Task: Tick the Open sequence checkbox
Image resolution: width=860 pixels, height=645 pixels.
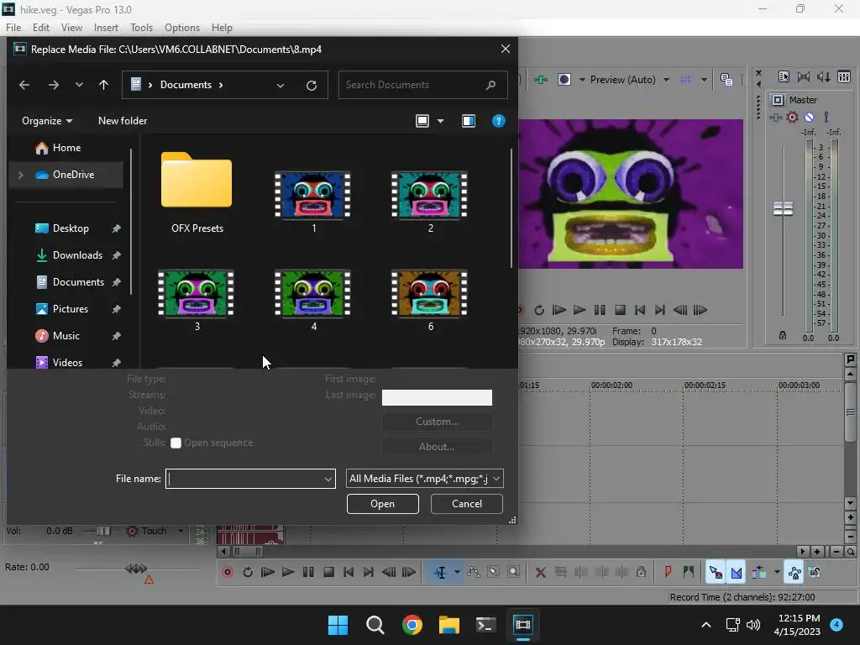Action: pyautogui.click(x=176, y=443)
